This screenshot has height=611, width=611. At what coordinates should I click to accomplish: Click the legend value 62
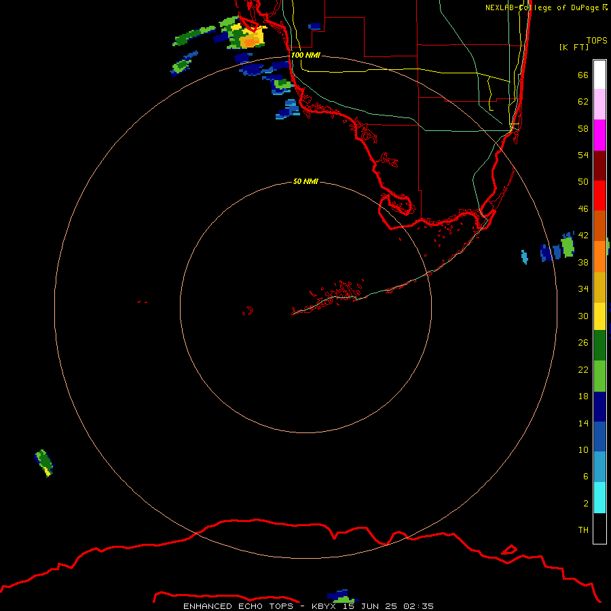tap(583, 102)
